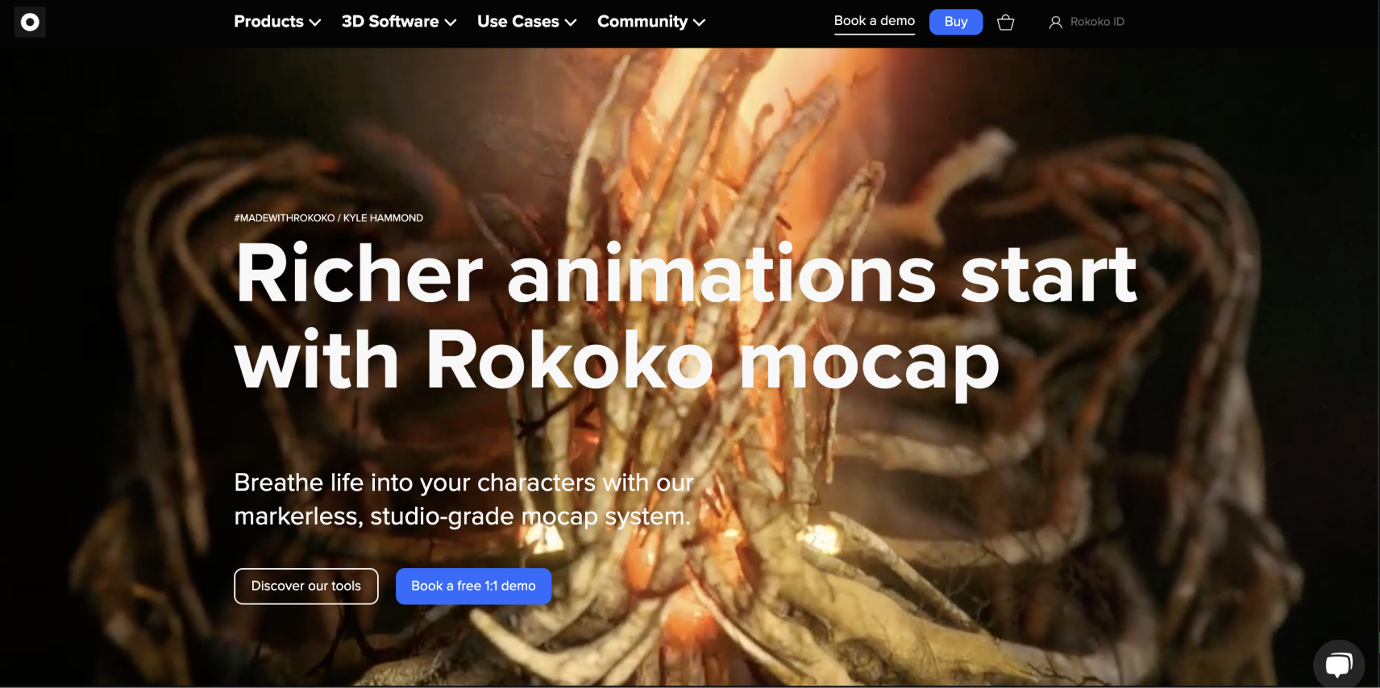1380x688 pixels.
Task: Click Book a free 1:1 demo button
Action: (473, 586)
